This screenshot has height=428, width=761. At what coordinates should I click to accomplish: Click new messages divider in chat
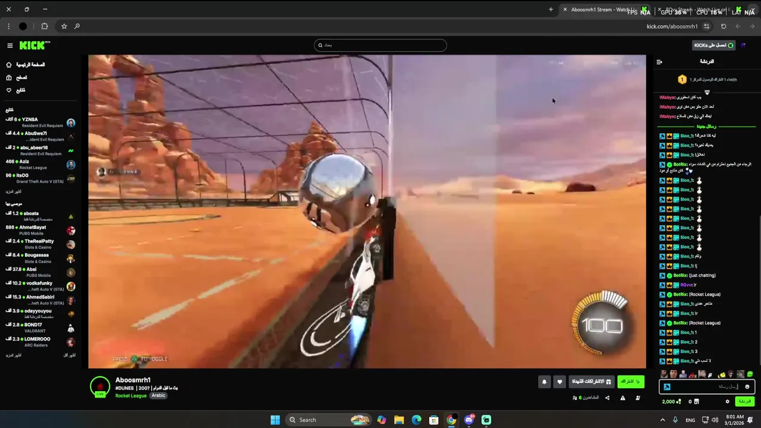coord(707,127)
